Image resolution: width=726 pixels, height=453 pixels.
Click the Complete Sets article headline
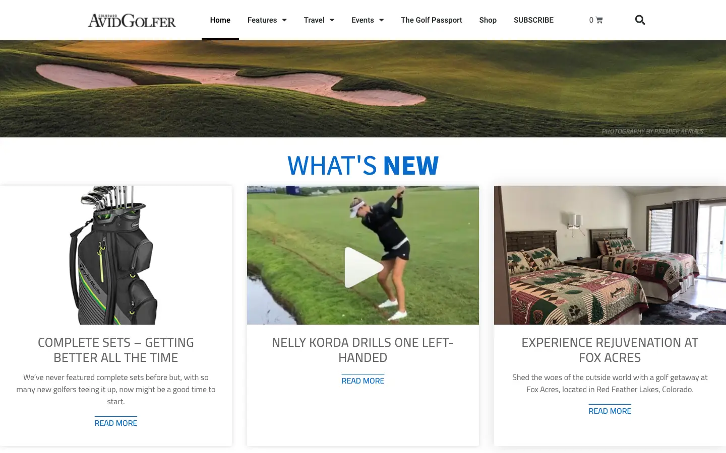click(116, 350)
